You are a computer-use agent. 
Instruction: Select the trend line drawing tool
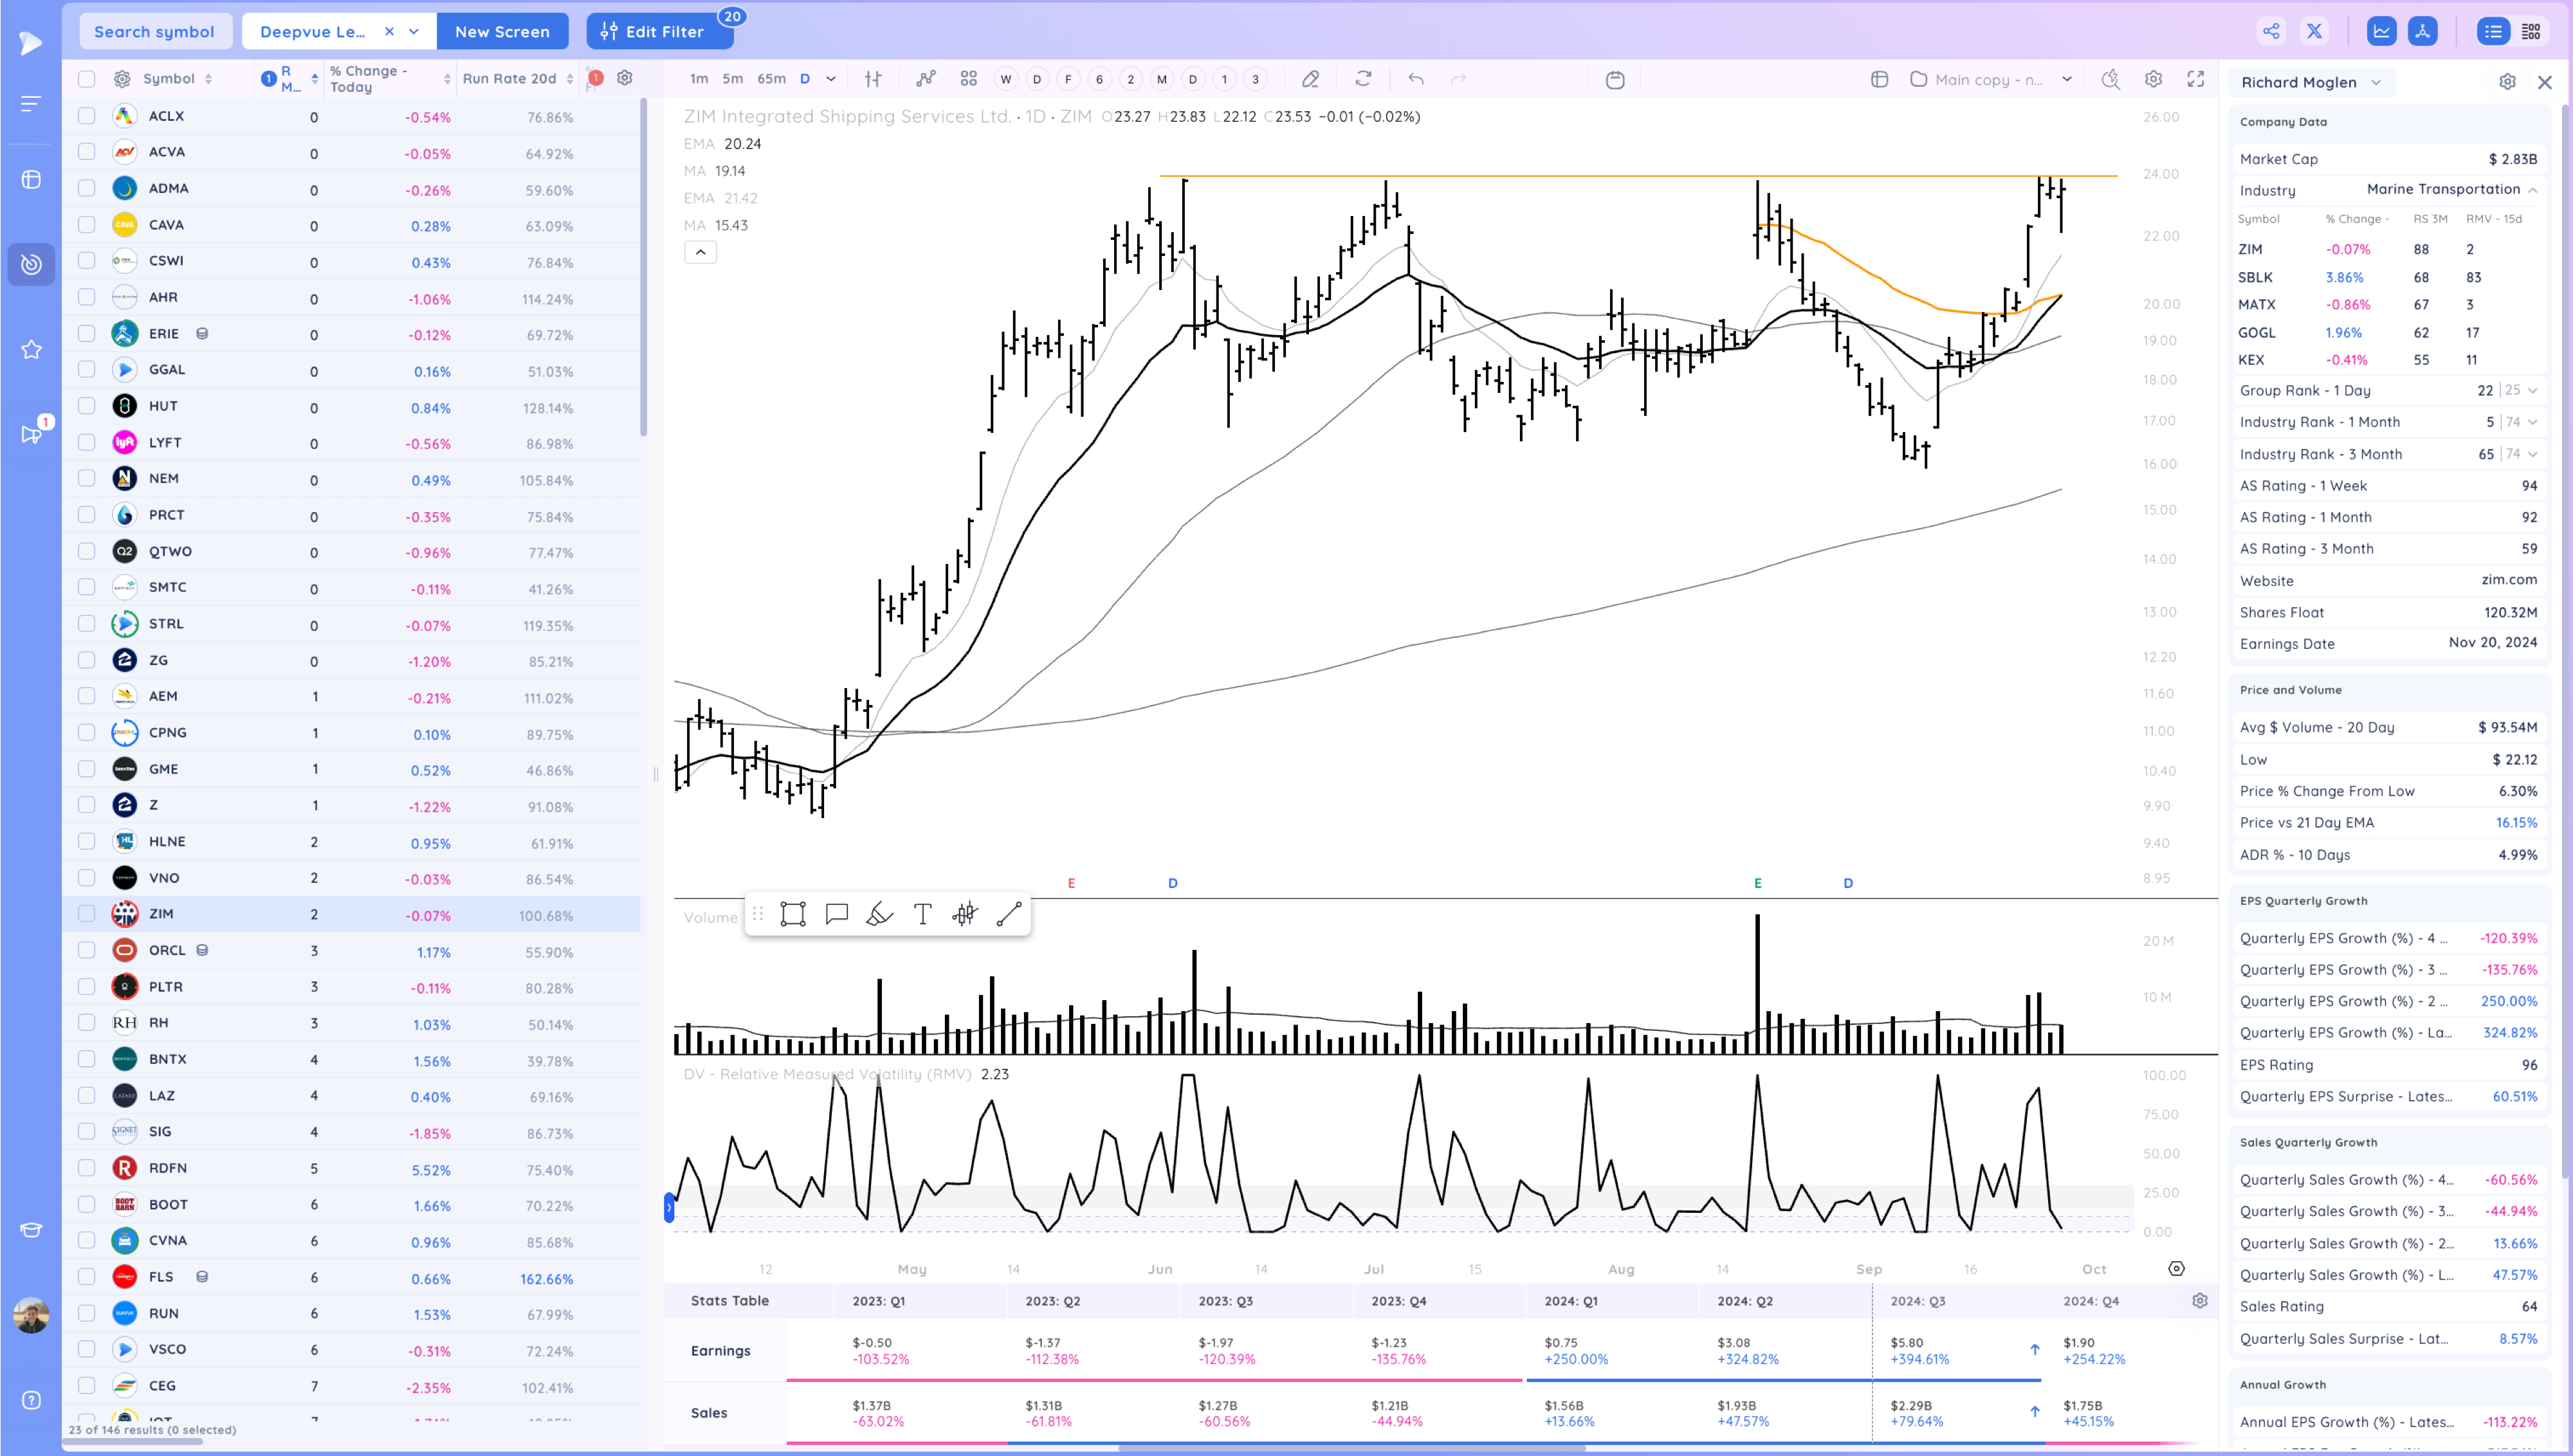coord(1009,914)
